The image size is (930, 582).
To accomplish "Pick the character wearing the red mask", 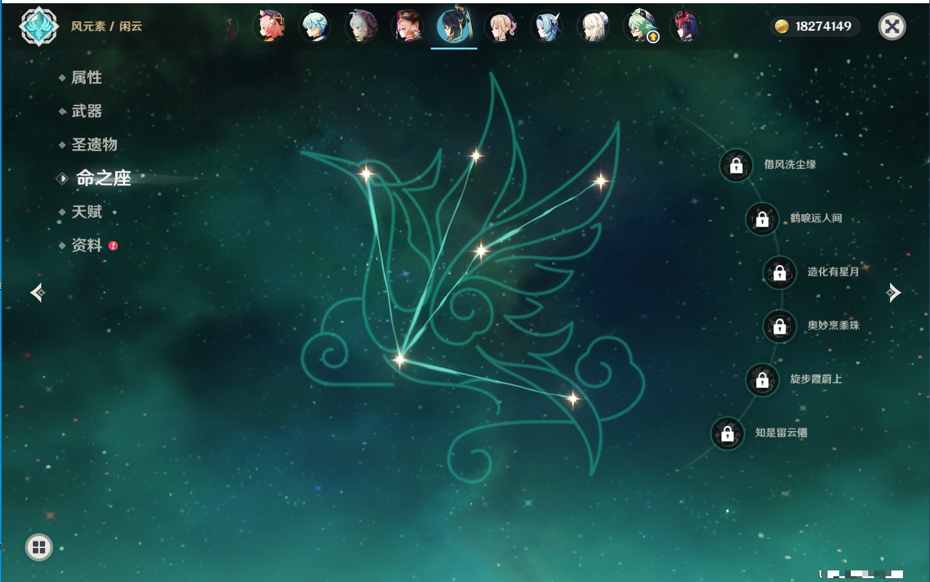I will tap(685, 26).
